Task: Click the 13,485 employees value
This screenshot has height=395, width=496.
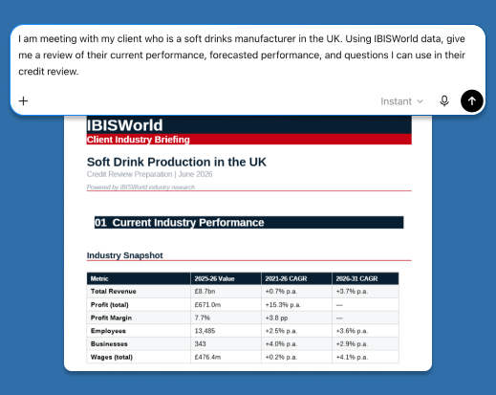Action: click(x=205, y=331)
